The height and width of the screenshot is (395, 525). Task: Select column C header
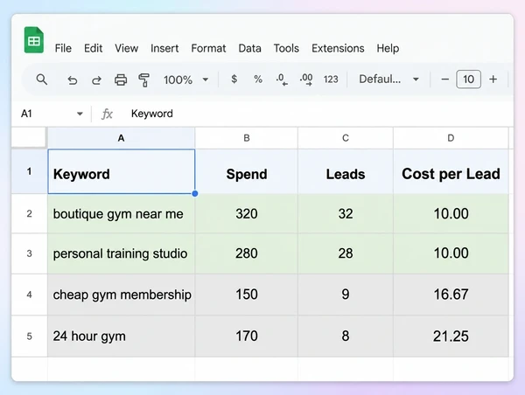tap(346, 138)
